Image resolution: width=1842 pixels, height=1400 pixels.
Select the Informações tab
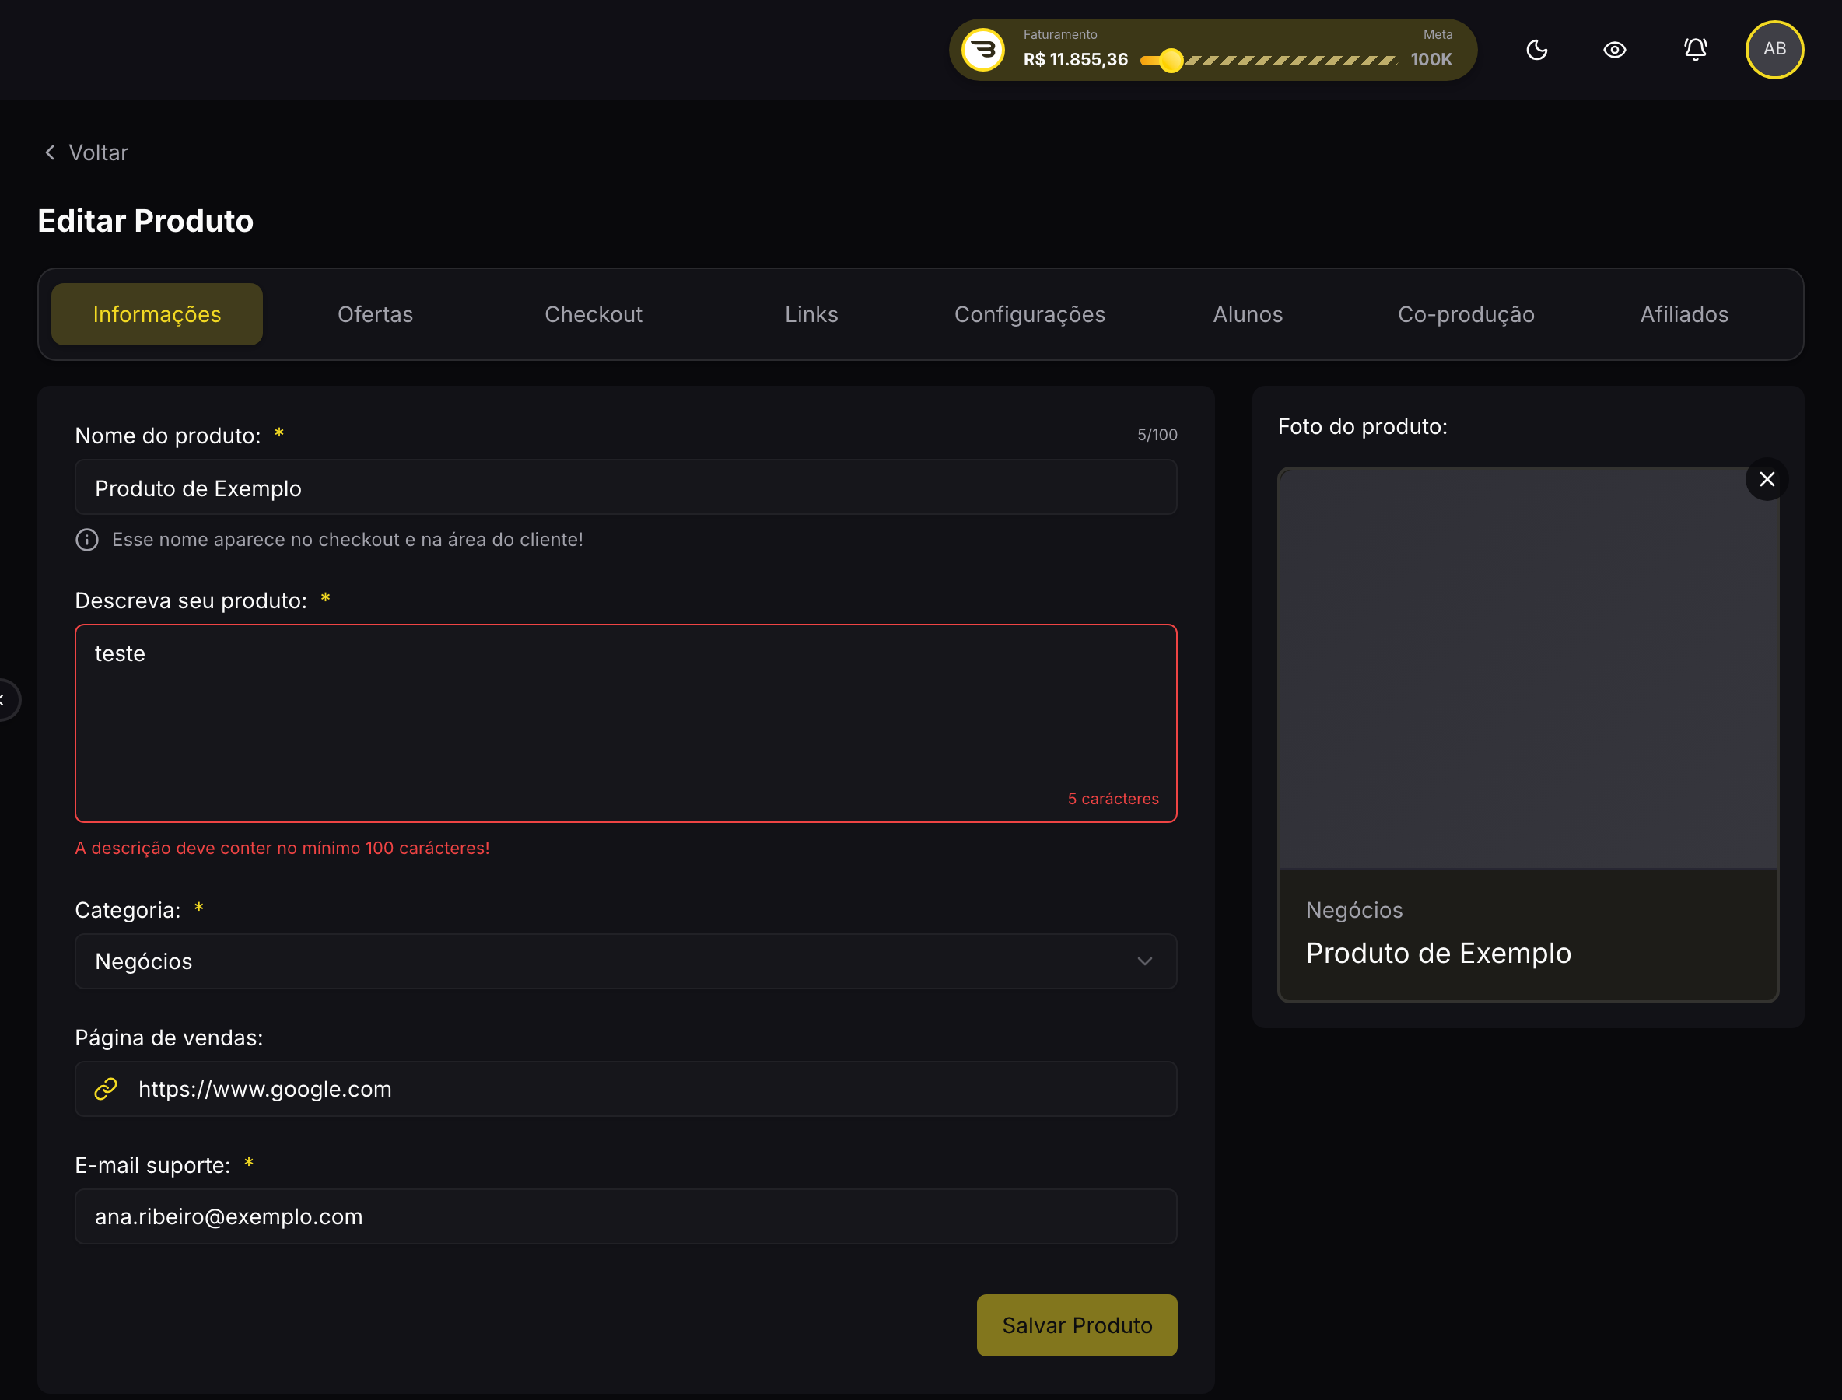[156, 314]
